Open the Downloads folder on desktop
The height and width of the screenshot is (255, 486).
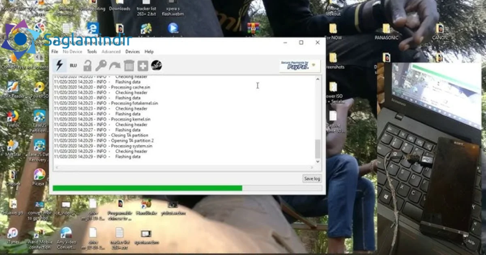point(119,6)
